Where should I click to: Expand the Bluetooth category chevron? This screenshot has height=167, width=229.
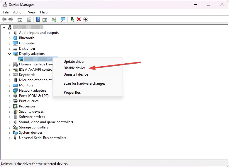click(x=9, y=38)
